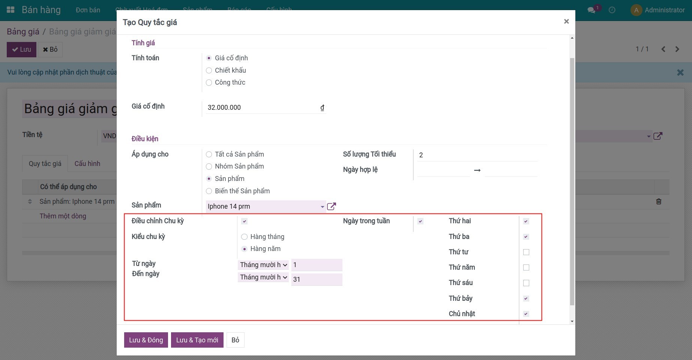Dismiss the translation notice banner
This screenshot has height=360, width=692.
[x=680, y=72]
